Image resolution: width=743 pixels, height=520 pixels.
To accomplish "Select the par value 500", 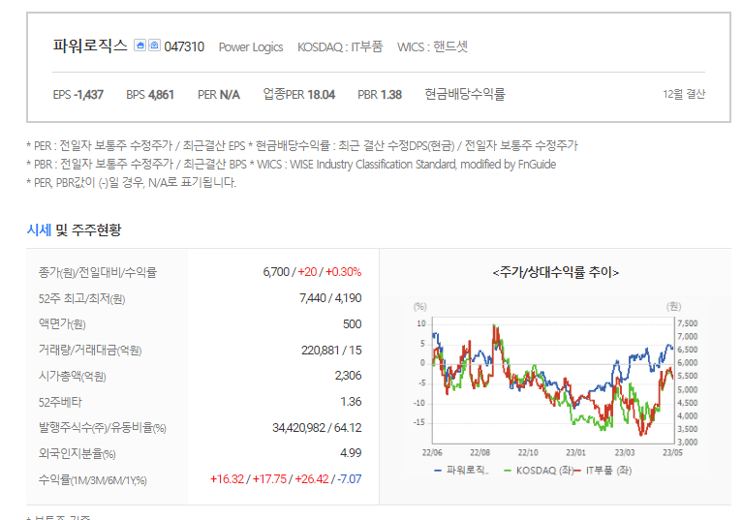I will (x=352, y=324).
